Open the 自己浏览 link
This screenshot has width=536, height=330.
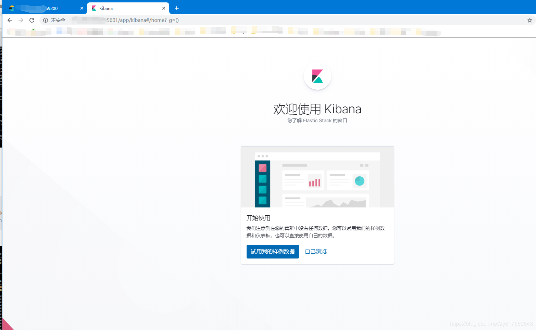tap(315, 251)
